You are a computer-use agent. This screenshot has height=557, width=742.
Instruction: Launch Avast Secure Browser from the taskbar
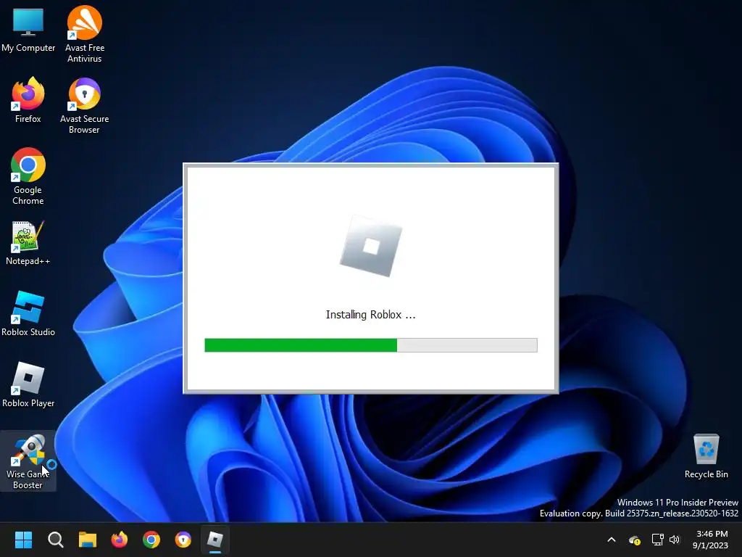click(x=183, y=540)
